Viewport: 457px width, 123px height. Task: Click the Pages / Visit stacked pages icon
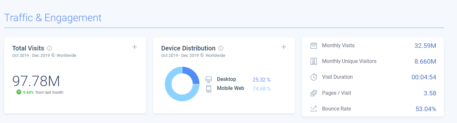314,93
